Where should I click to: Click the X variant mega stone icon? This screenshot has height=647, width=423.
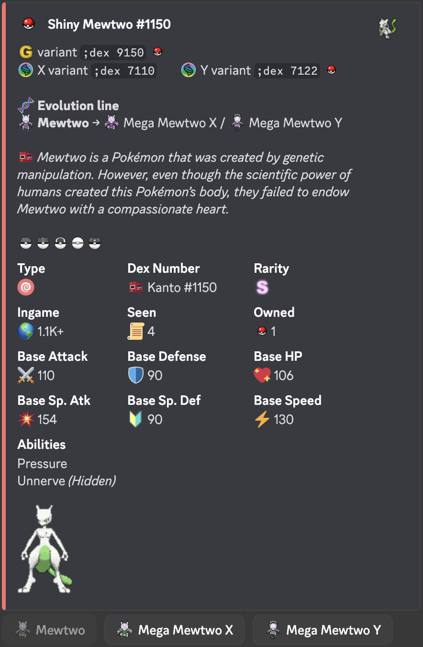[26, 71]
